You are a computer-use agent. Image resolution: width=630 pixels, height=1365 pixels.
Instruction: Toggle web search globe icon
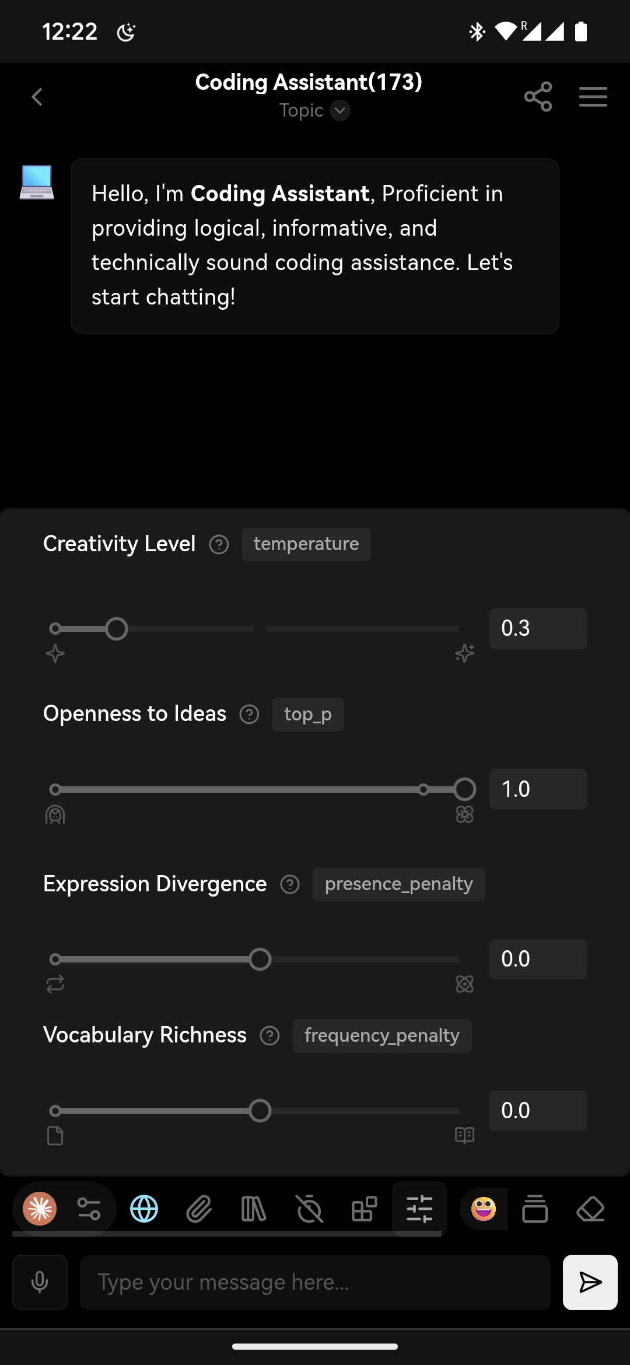[x=144, y=1209]
